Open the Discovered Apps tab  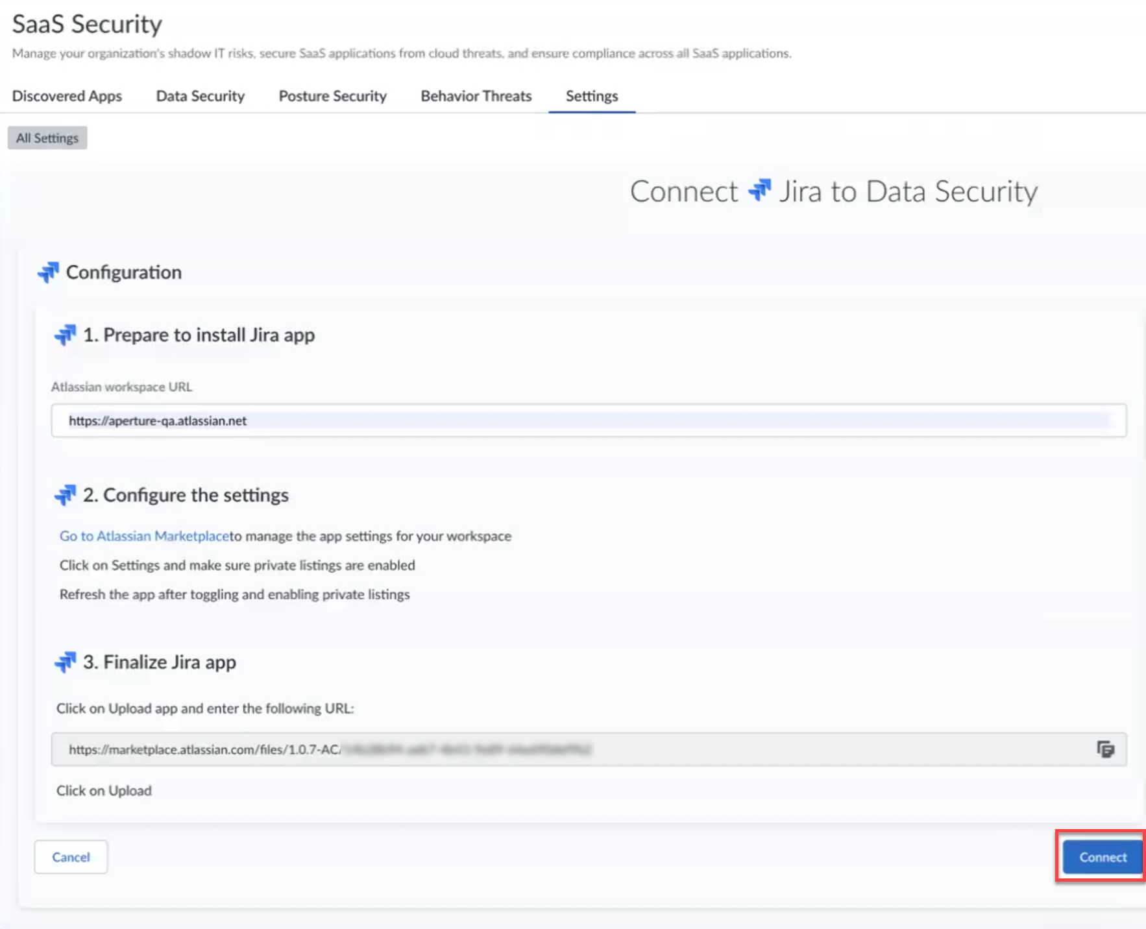click(x=67, y=96)
